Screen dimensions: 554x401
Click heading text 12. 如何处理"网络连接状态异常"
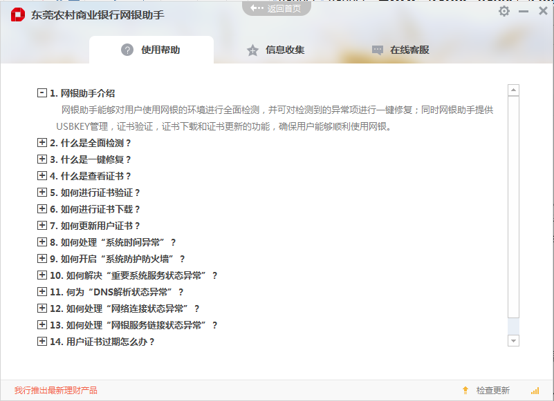click(124, 309)
